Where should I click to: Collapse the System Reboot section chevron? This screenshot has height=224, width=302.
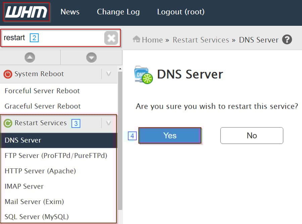point(108,74)
